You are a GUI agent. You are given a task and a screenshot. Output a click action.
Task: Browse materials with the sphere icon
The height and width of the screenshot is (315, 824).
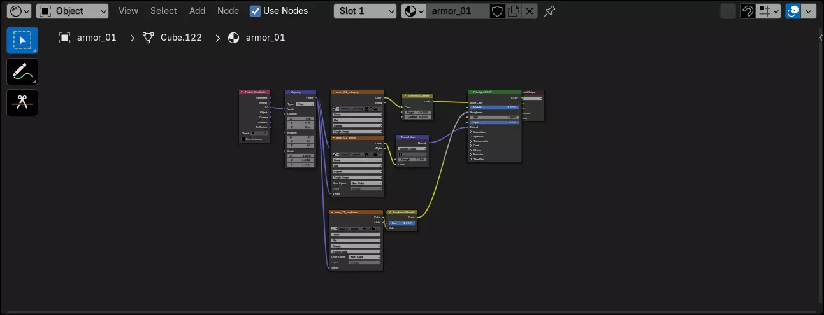pos(414,11)
